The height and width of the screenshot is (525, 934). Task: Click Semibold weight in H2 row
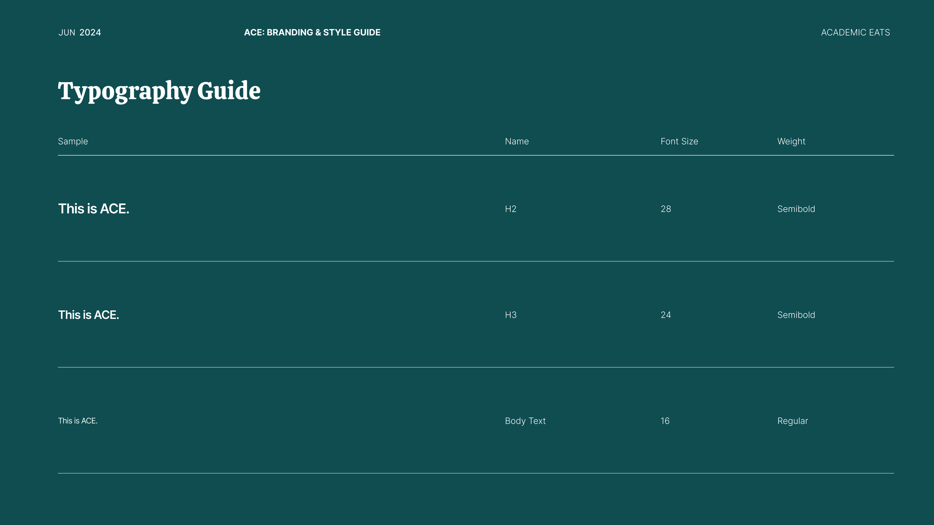coord(796,209)
